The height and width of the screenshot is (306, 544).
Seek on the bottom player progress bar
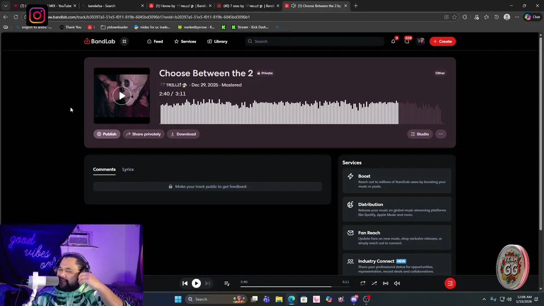pyautogui.click(x=295, y=286)
